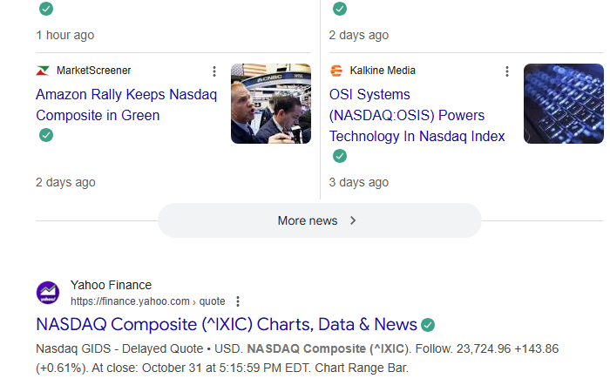610x392 pixels.
Task: Open the OSI Systems (NASDAQ:OSIS) article link
Action: click(417, 116)
